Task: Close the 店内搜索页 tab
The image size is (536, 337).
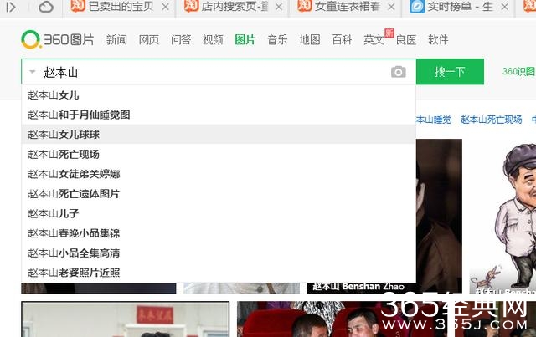Action: click(281, 8)
